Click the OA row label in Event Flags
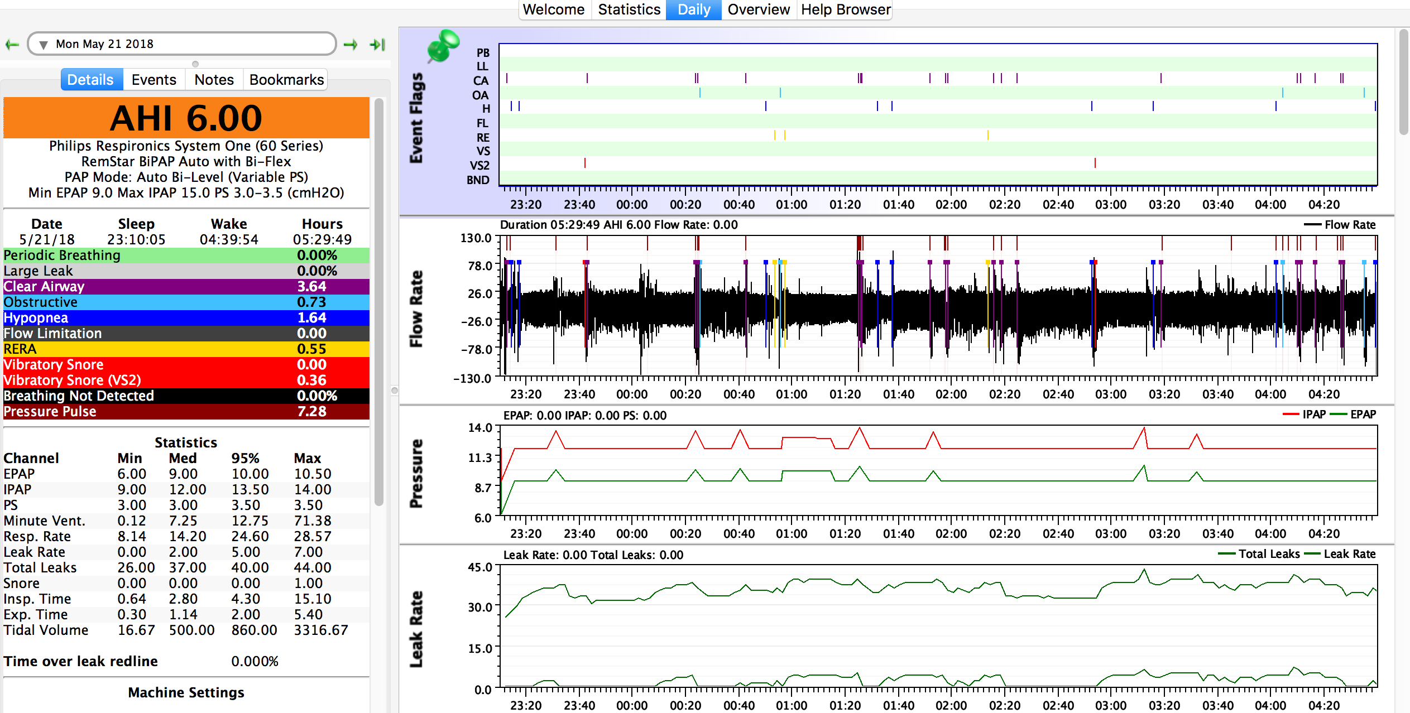Viewport: 1410px width, 713px height. 481,95
